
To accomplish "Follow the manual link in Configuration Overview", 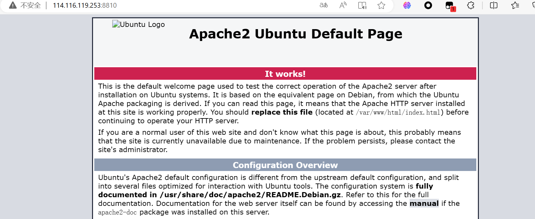I will (424, 203).
